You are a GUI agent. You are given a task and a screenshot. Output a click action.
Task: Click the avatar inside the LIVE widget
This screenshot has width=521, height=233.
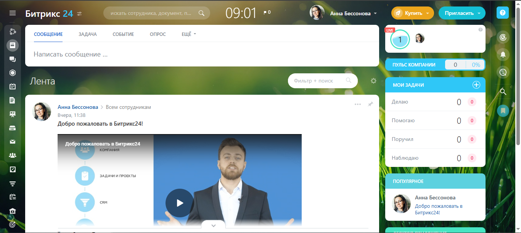420,38
